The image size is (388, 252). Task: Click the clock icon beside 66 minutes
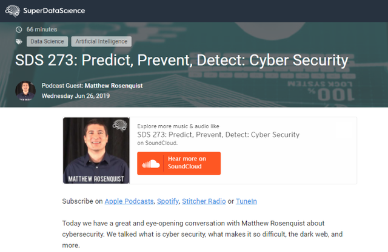tap(19, 29)
